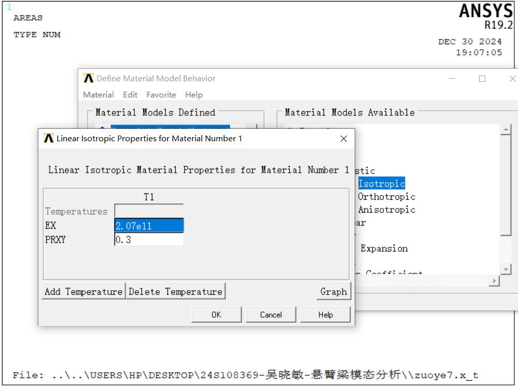Open the Edit menu
The height and width of the screenshot is (387, 518).
[130, 95]
